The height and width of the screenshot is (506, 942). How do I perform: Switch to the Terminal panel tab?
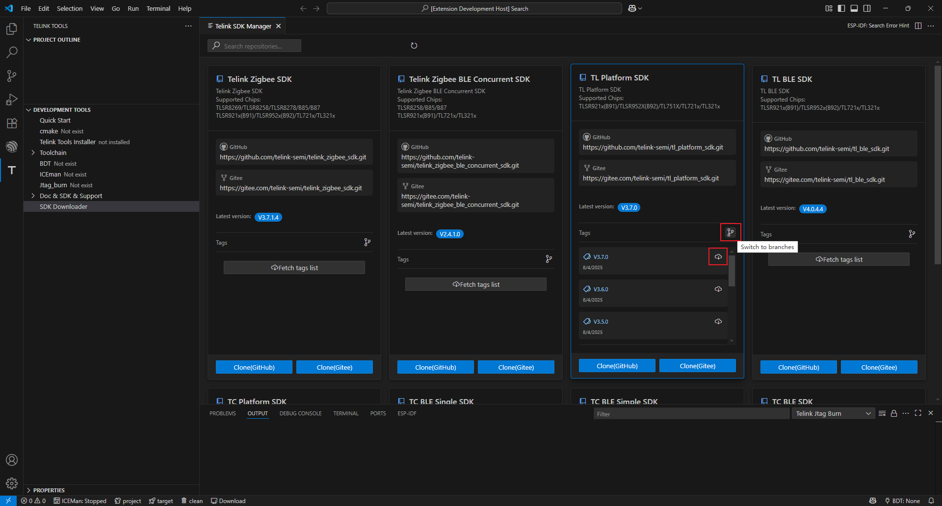(x=345, y=413)
